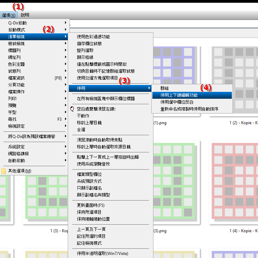258x258 pixels.
Task: Toggle 使用勾選方塊選取項目
Action: tap(110, 78)
